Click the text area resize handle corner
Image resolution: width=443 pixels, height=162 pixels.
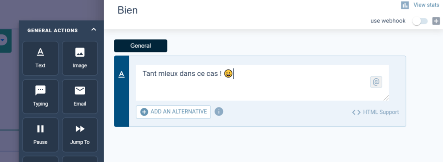(386, 98)
